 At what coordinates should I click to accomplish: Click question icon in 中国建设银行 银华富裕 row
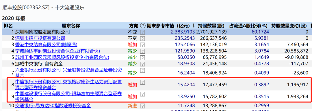[142, 94]
